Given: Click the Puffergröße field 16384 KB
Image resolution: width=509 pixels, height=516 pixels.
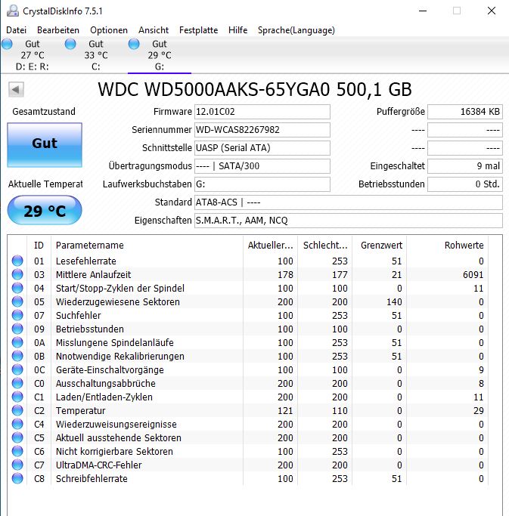Looking at the screenshot, I should click(x=465, y=112).
